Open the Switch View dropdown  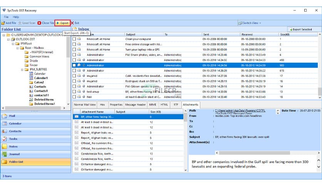250,23
